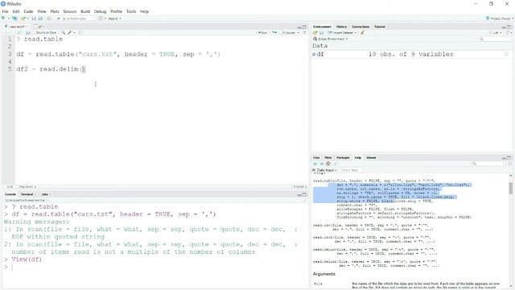Open the Code menu
Image resolution: width=515 pixels, height=290 pixels.
(29, 11)
